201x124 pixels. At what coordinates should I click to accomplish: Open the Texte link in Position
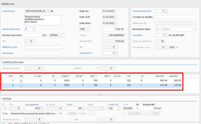(5, 113)
